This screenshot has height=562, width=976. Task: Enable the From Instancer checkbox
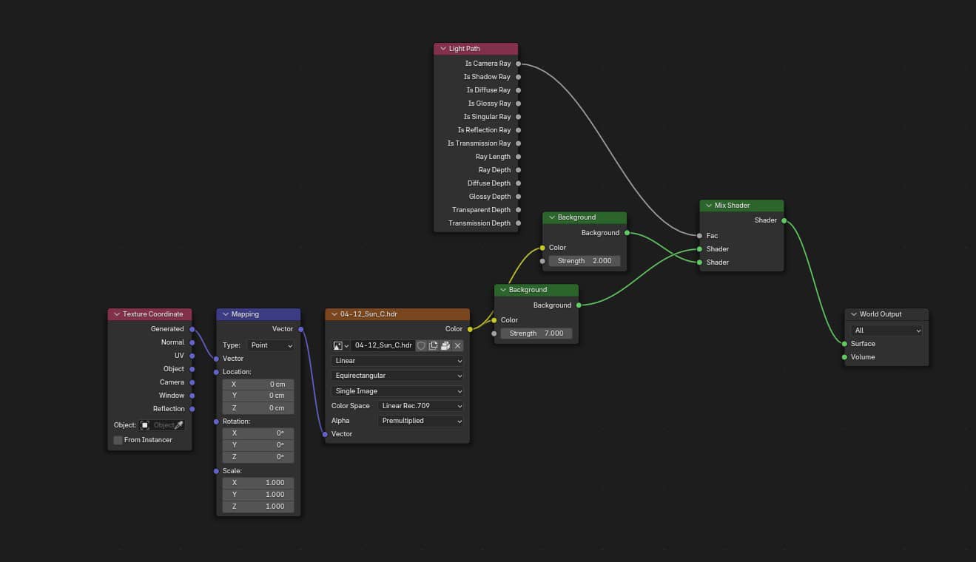(x=118, y=440)
